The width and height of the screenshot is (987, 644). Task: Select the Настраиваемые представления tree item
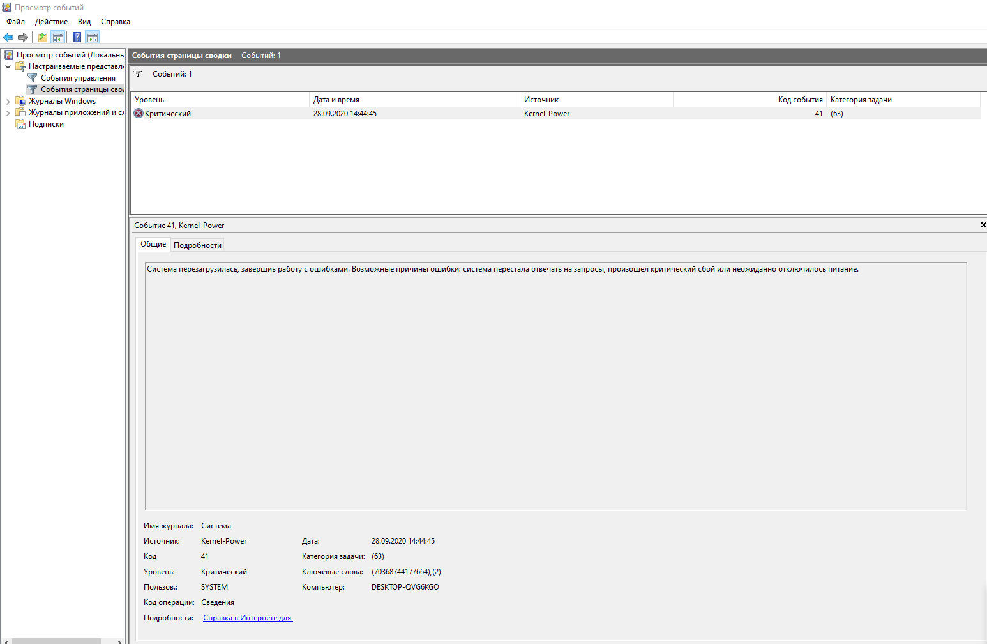76,66
